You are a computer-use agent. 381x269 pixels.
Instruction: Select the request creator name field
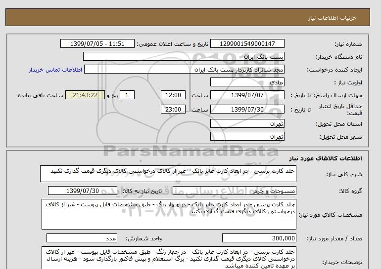point(185,70)
